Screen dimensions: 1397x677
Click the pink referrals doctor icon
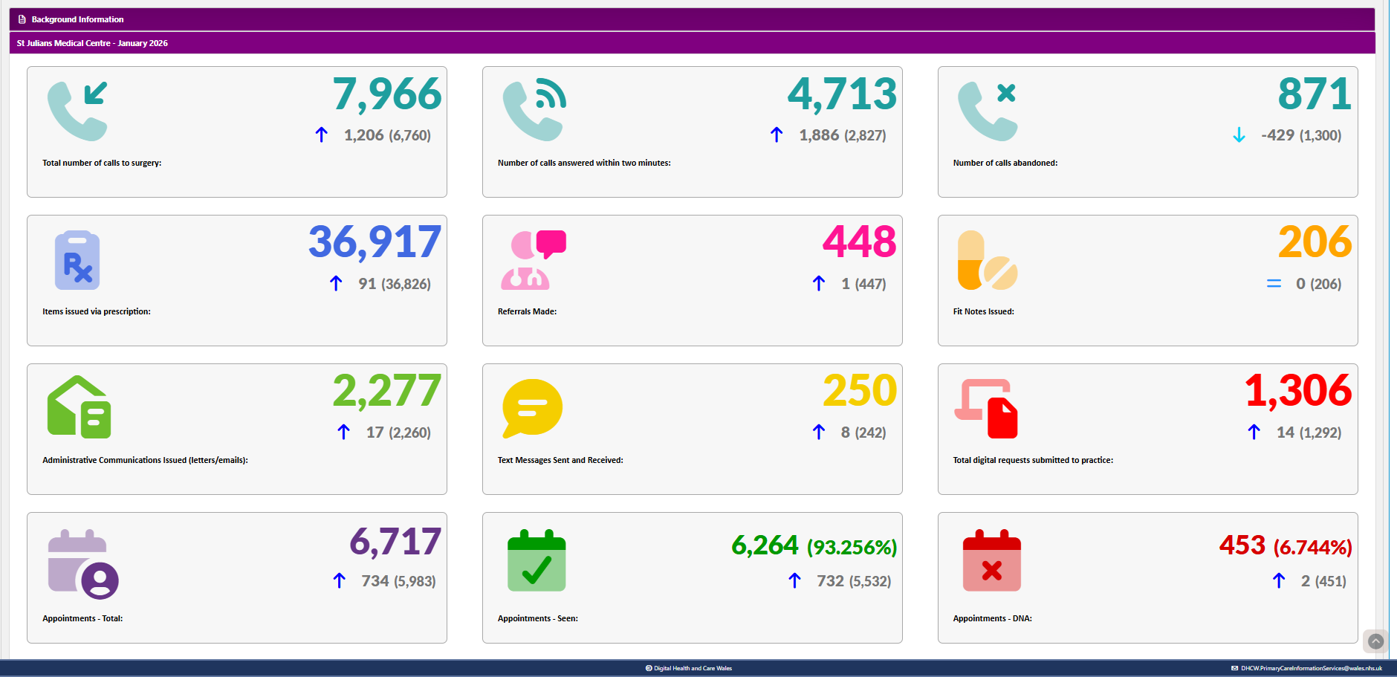tap(533, 260)
